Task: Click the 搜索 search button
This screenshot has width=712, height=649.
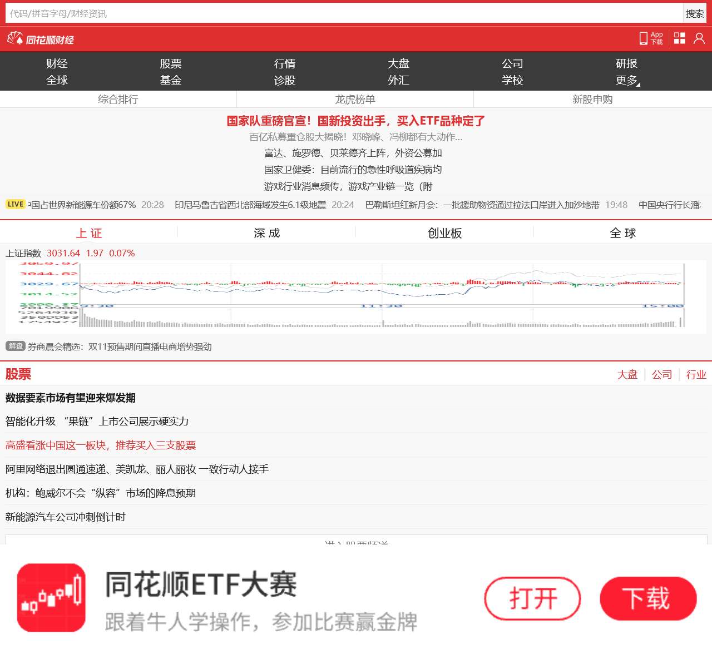Action: click(x=695, y=13)
